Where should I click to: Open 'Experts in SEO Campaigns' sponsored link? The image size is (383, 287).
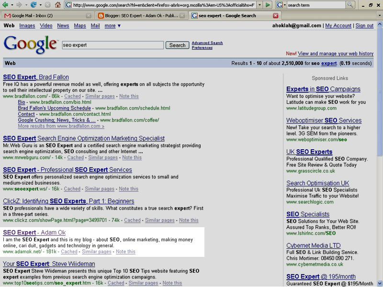click(x=324, y=89)
